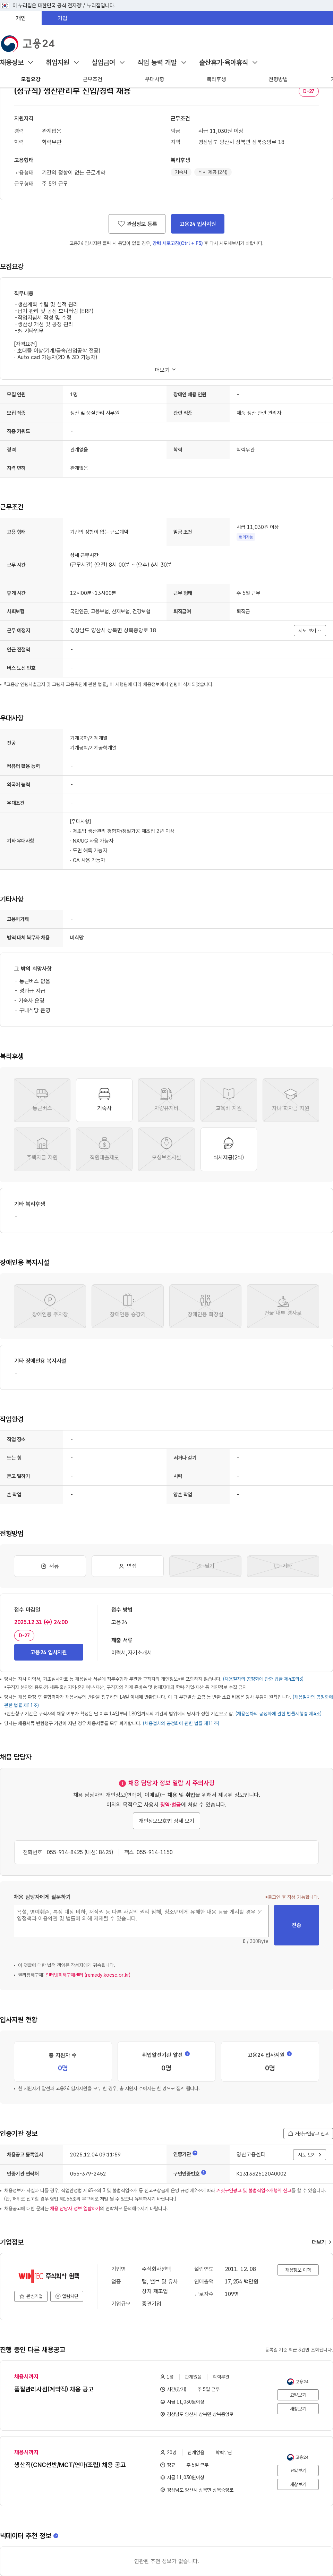
Task: Click the lower 고용24 입사지원 button
Action: tap(48, 1652)
